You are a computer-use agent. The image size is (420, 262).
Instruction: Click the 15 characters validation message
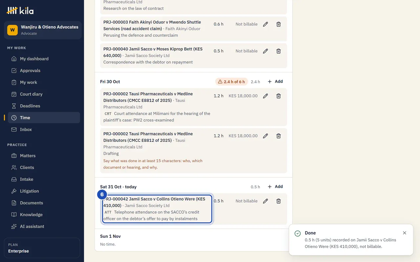click(153, 164)
